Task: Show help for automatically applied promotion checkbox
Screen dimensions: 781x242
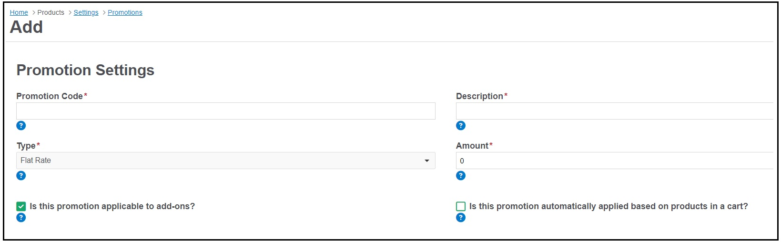Action: click(461, 218)
